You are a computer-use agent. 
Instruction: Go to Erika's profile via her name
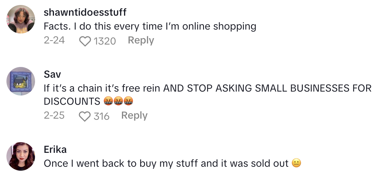tap(55, 150)
